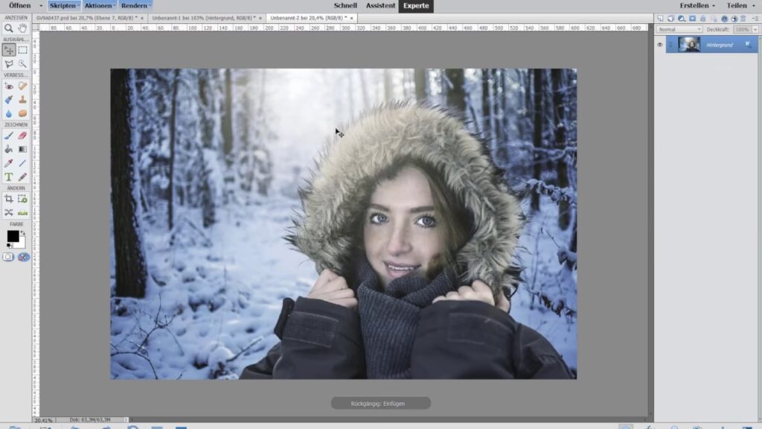Click the Hintergrund layer thumbnail
Viewport: 762px width, 429px height.
(689, 45)
